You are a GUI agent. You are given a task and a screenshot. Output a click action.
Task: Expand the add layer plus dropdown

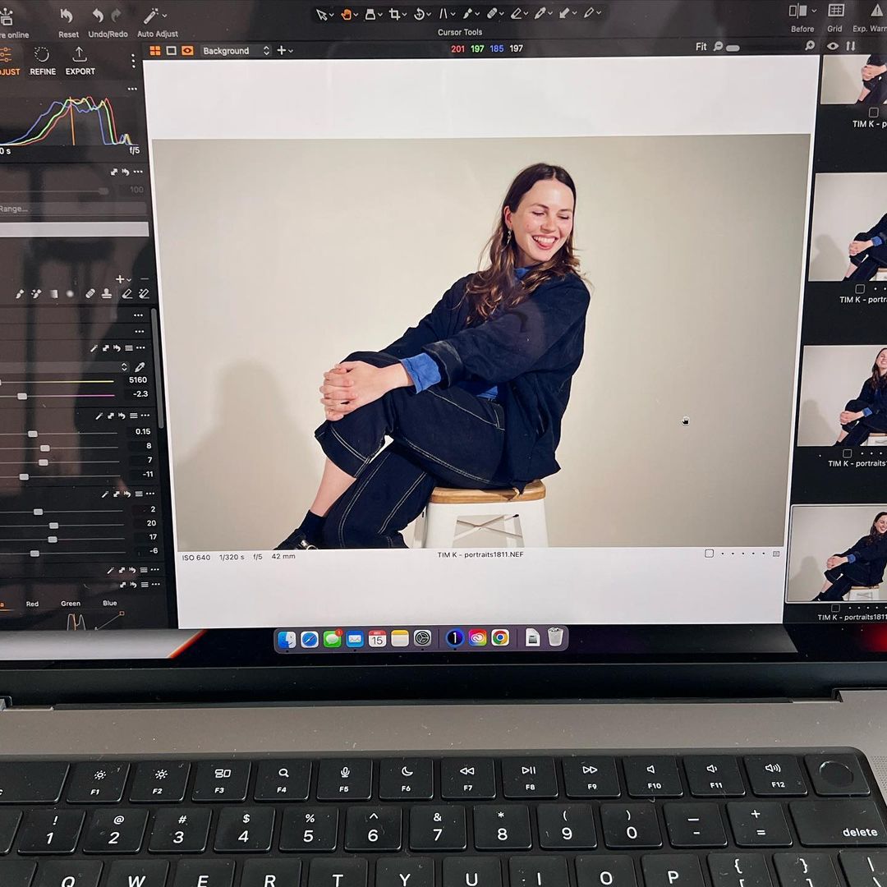tap(284, 51)
